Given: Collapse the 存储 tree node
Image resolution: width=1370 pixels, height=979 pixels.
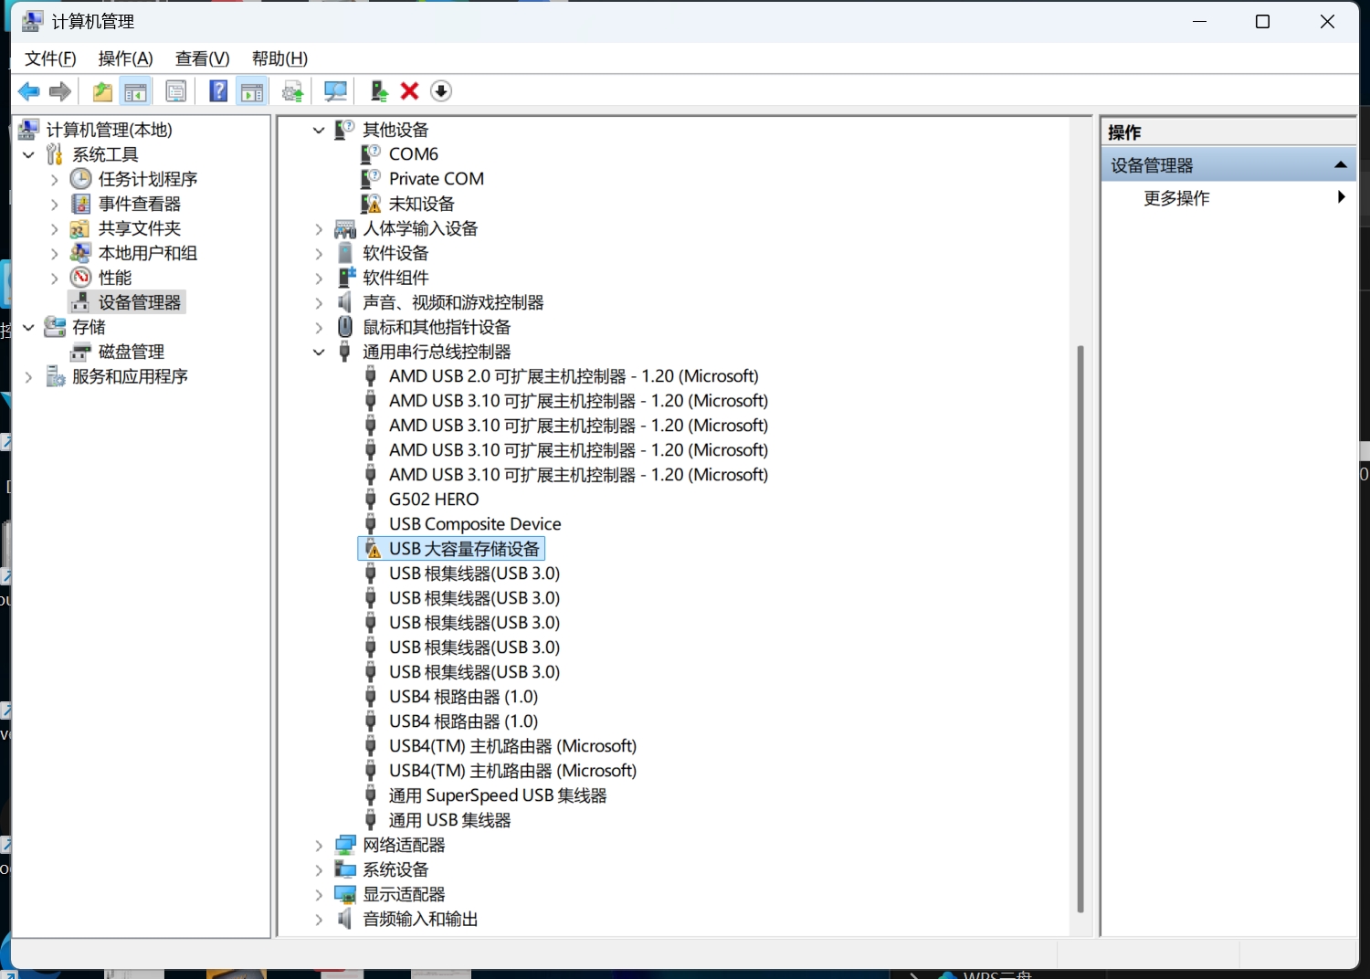Looking at the screenshot, I should [x=28, y=327].
